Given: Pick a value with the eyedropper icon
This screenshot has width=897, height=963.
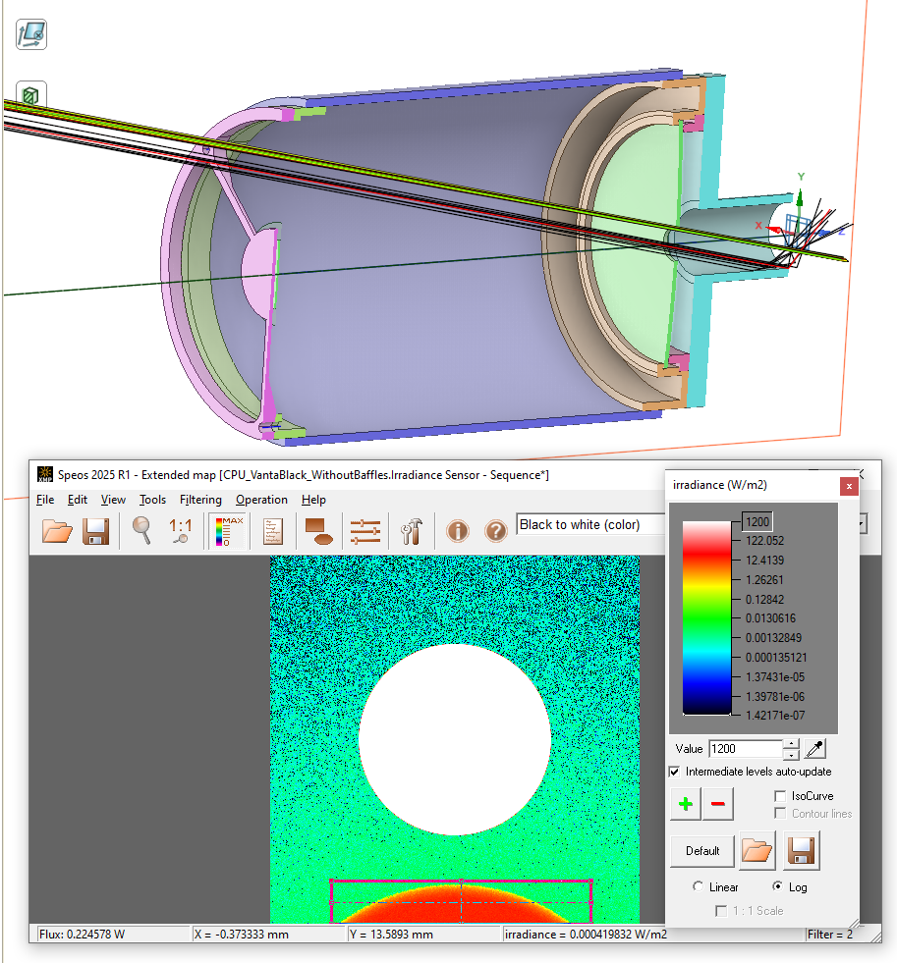Looking at the screenshot, I should (x=813, y=749).
